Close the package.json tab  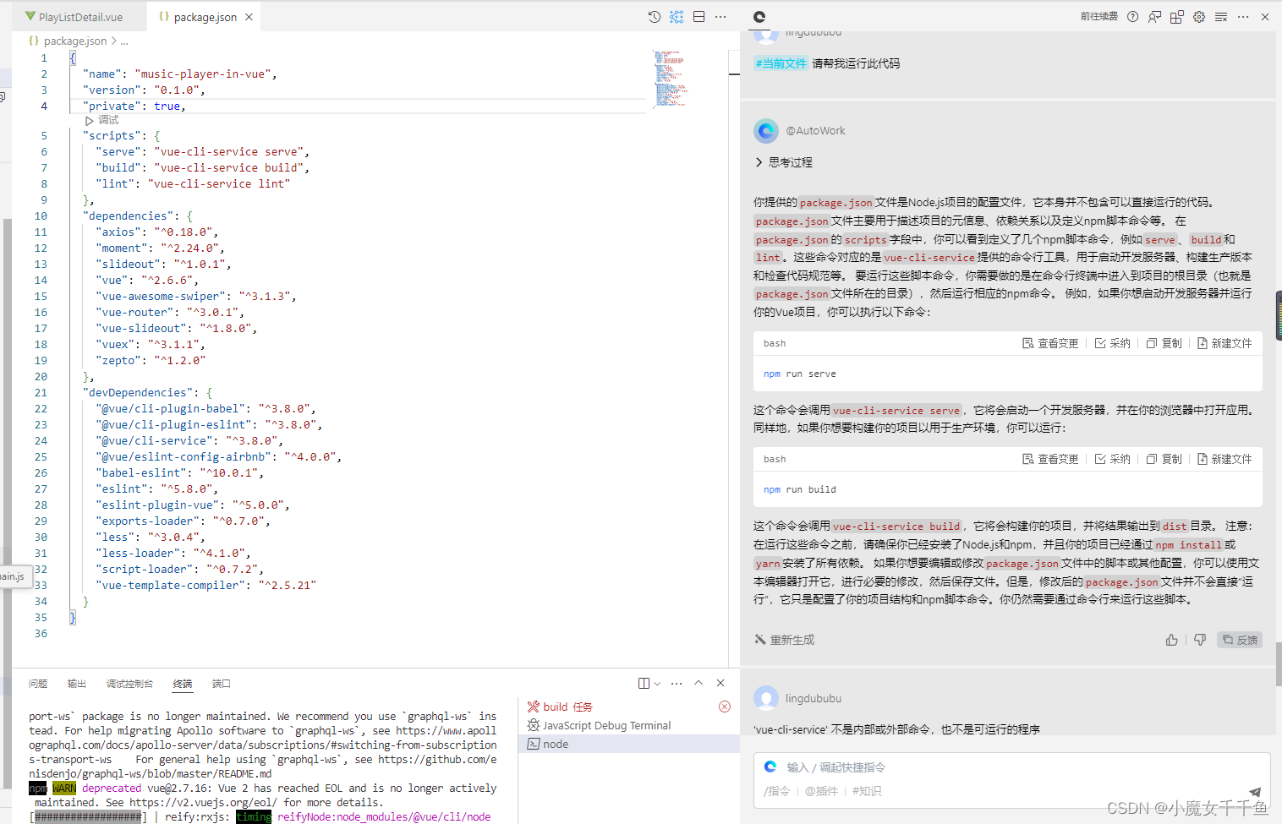coord(249,17)
